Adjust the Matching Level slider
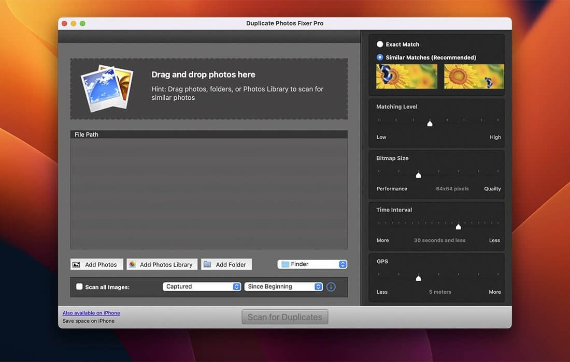Image resolution: width=570 pixels, height=362 pixels. point(430,123)
